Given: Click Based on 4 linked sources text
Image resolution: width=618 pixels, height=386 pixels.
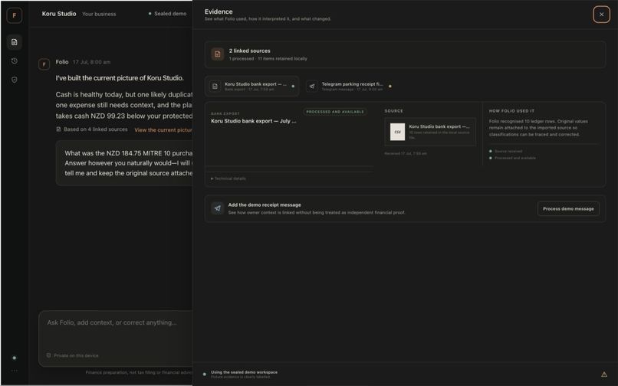Looking at the screenshot, I should click(96, 129).
